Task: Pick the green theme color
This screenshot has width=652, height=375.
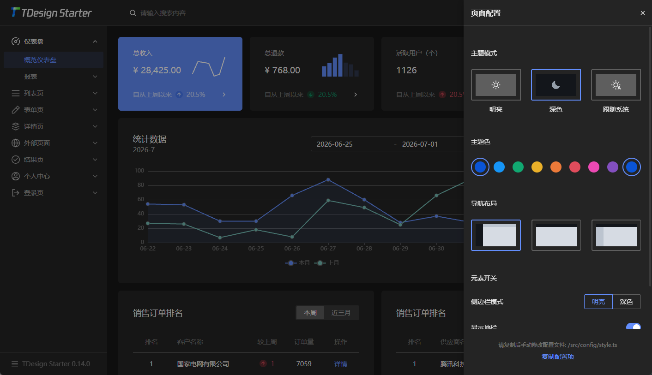Action: (518, 167)
